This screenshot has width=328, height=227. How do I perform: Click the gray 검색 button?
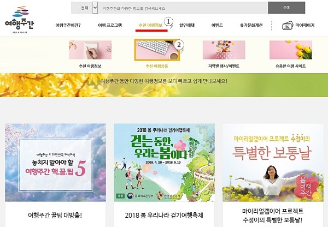(286, 8)
